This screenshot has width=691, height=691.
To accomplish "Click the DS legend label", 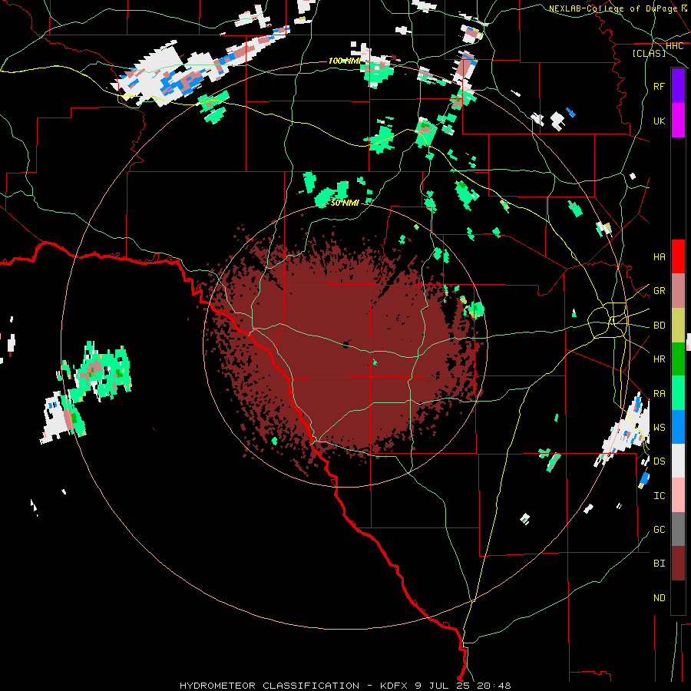I will click(660, 461).
